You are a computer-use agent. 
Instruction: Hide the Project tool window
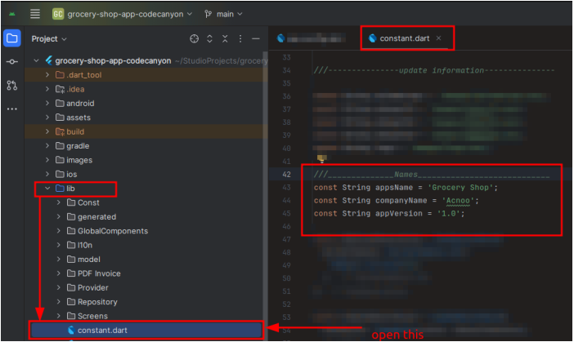coord(256,38)
